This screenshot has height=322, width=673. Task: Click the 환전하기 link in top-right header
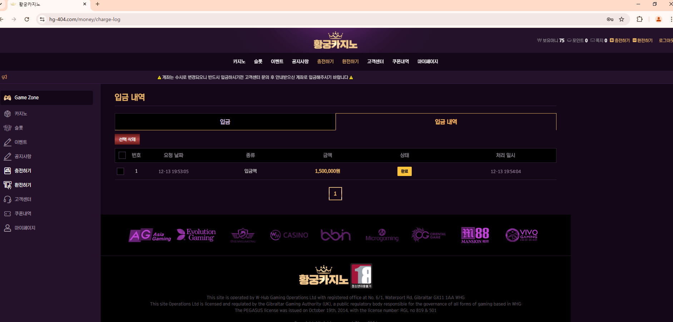643,40
